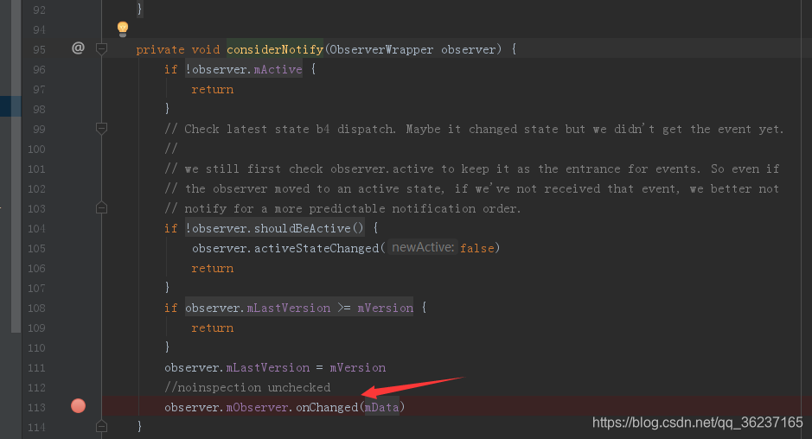
Task: Click the false argument on line 105
Action: [477, 249]
